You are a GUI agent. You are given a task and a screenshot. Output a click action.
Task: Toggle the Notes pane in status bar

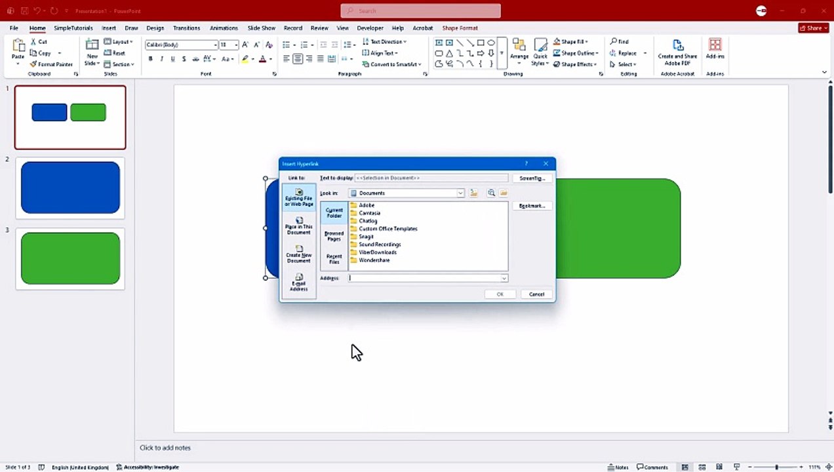618,467
